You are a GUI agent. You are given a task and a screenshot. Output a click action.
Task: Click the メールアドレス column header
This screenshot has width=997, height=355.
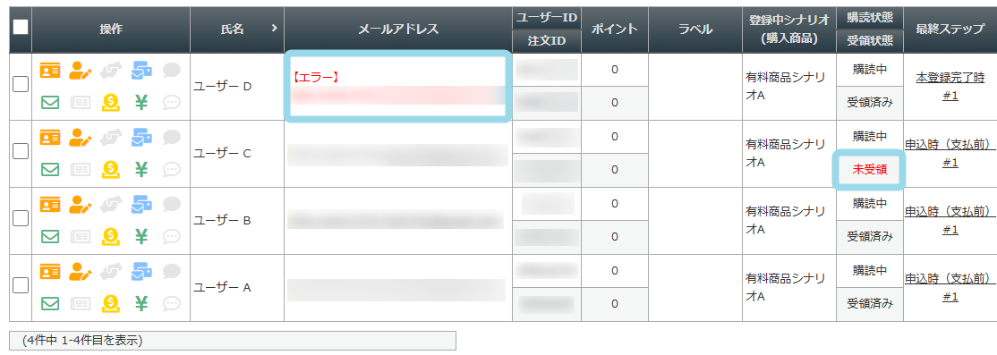398,30
